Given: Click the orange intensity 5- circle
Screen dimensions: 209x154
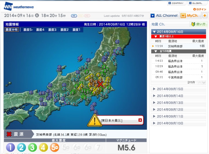Looking at the screenshot, I should coord(54,147).
